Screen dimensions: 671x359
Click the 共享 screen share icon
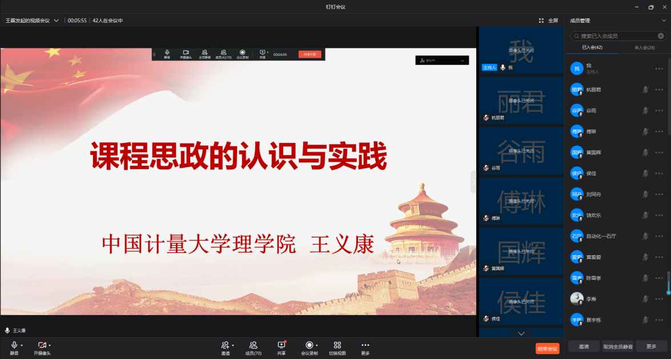click(281, 345)
